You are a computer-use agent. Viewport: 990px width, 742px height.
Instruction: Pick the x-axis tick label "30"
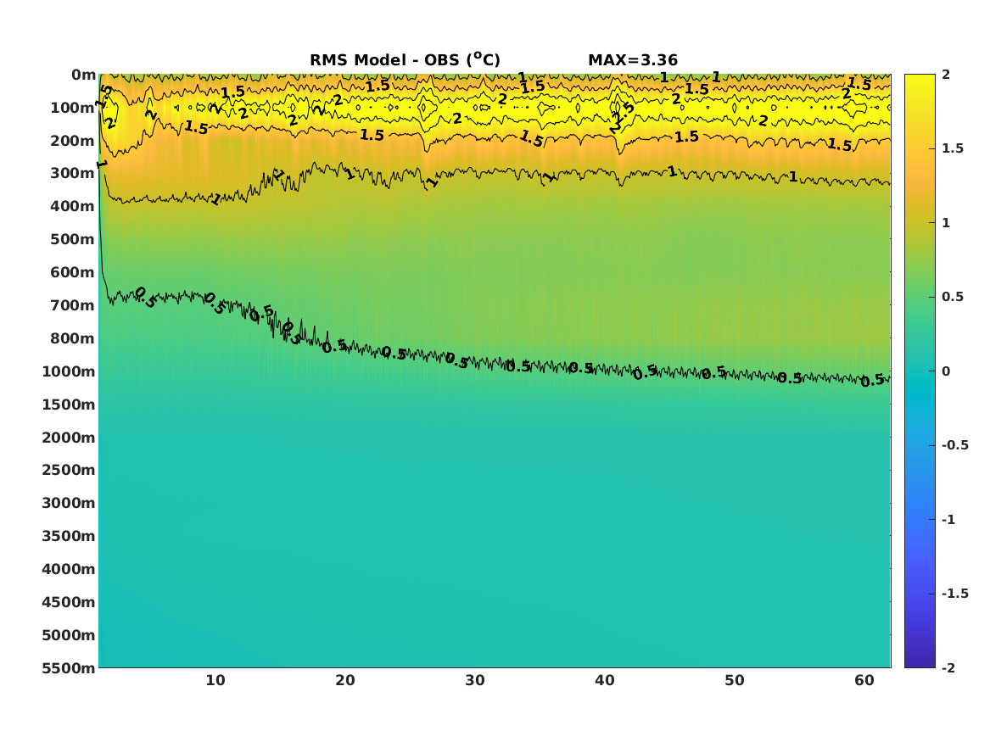pyautogui.click(x=475, y=681)
